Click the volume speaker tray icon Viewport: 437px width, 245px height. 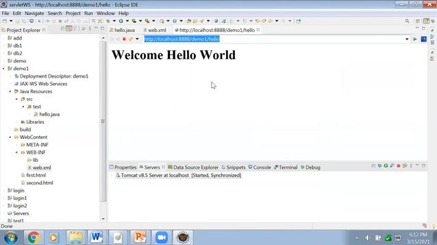click(368, 238)
